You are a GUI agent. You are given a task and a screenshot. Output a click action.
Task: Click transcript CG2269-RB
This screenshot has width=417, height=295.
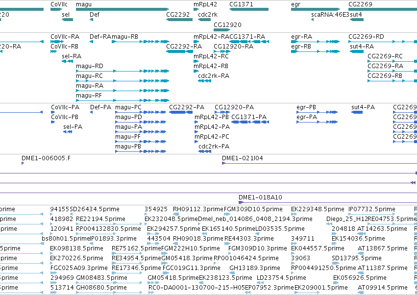[x=385, y=76]
